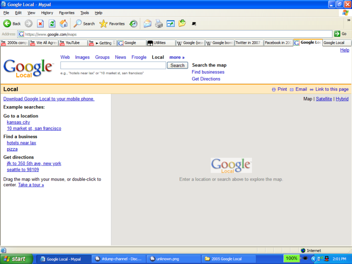The height and width of the screenshot is (264, 352).
Task: Click the Help link at top right
Action: tap(345, 50)
